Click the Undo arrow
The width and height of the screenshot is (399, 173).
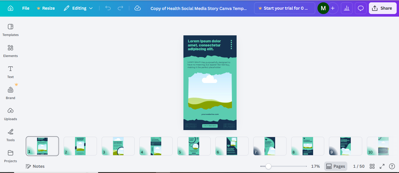pyautogui.click(x=108, y=8)
